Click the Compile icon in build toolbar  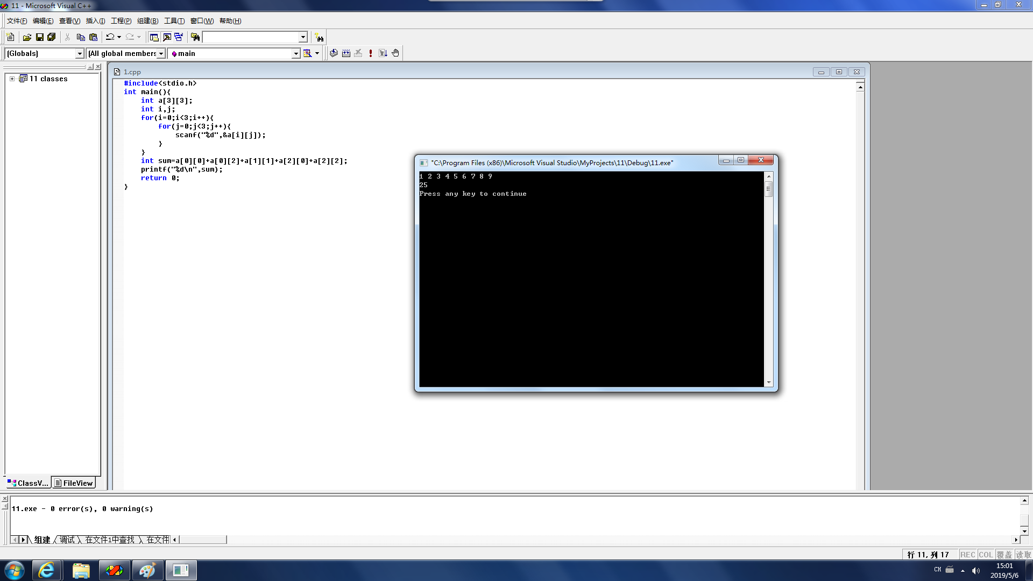pos(334,53)
